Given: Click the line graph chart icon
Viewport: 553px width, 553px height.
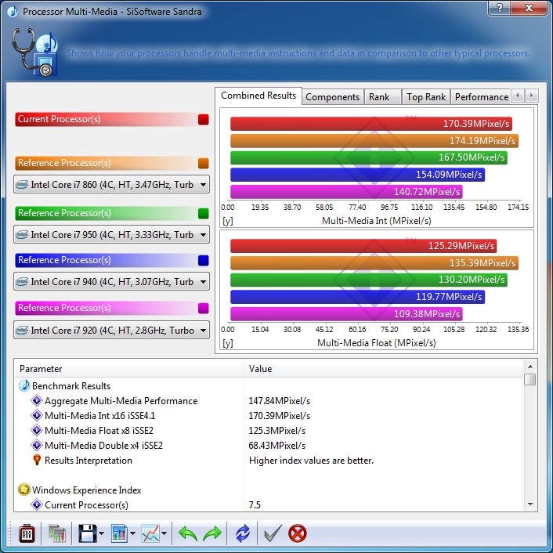Looking at the screenshot, I should pos(150,533).
